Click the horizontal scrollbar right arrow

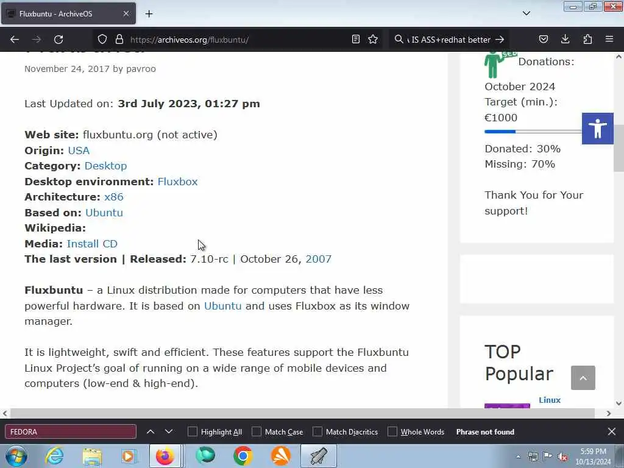[609, 413]
